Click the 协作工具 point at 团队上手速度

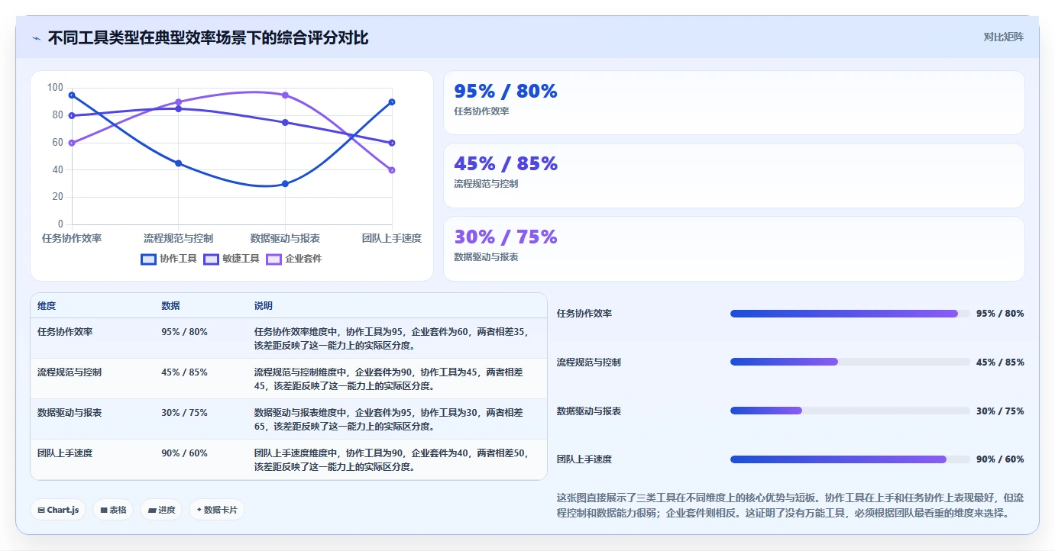pyautogui.click(x=391, y=102)
